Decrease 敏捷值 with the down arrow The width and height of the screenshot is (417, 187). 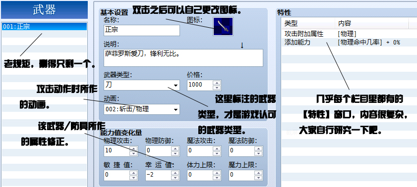pos(133,178)
